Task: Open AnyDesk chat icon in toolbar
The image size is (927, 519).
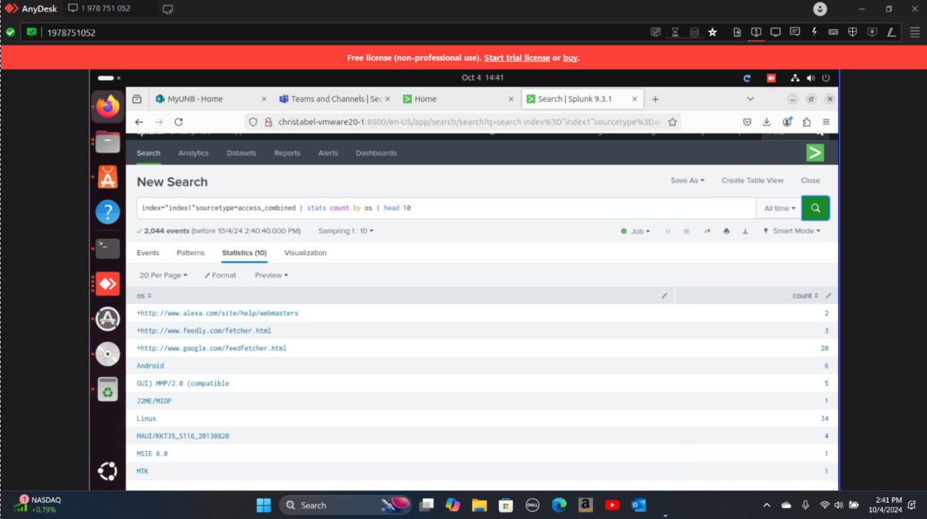Action: tap(794, 32)
